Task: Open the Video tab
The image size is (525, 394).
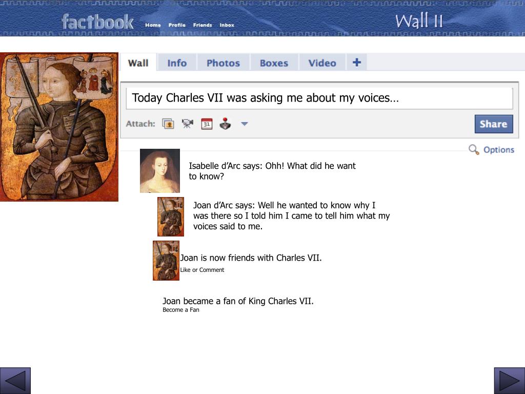Action: tap(322, 63)
